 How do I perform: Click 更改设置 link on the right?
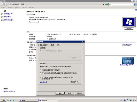coord(128,45)
